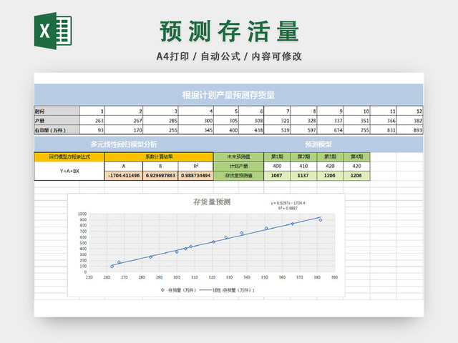The width and height of the screenshot is (458, 343).
Task: Click green cell 未来预测值
Action: (x=238, y=156)
